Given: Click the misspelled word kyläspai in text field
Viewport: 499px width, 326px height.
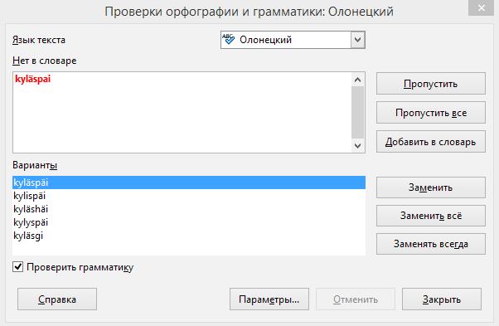Looking at the screenshot, I should coord(33,79).
